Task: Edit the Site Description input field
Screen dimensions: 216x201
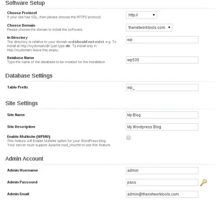Action: [162, 127]
